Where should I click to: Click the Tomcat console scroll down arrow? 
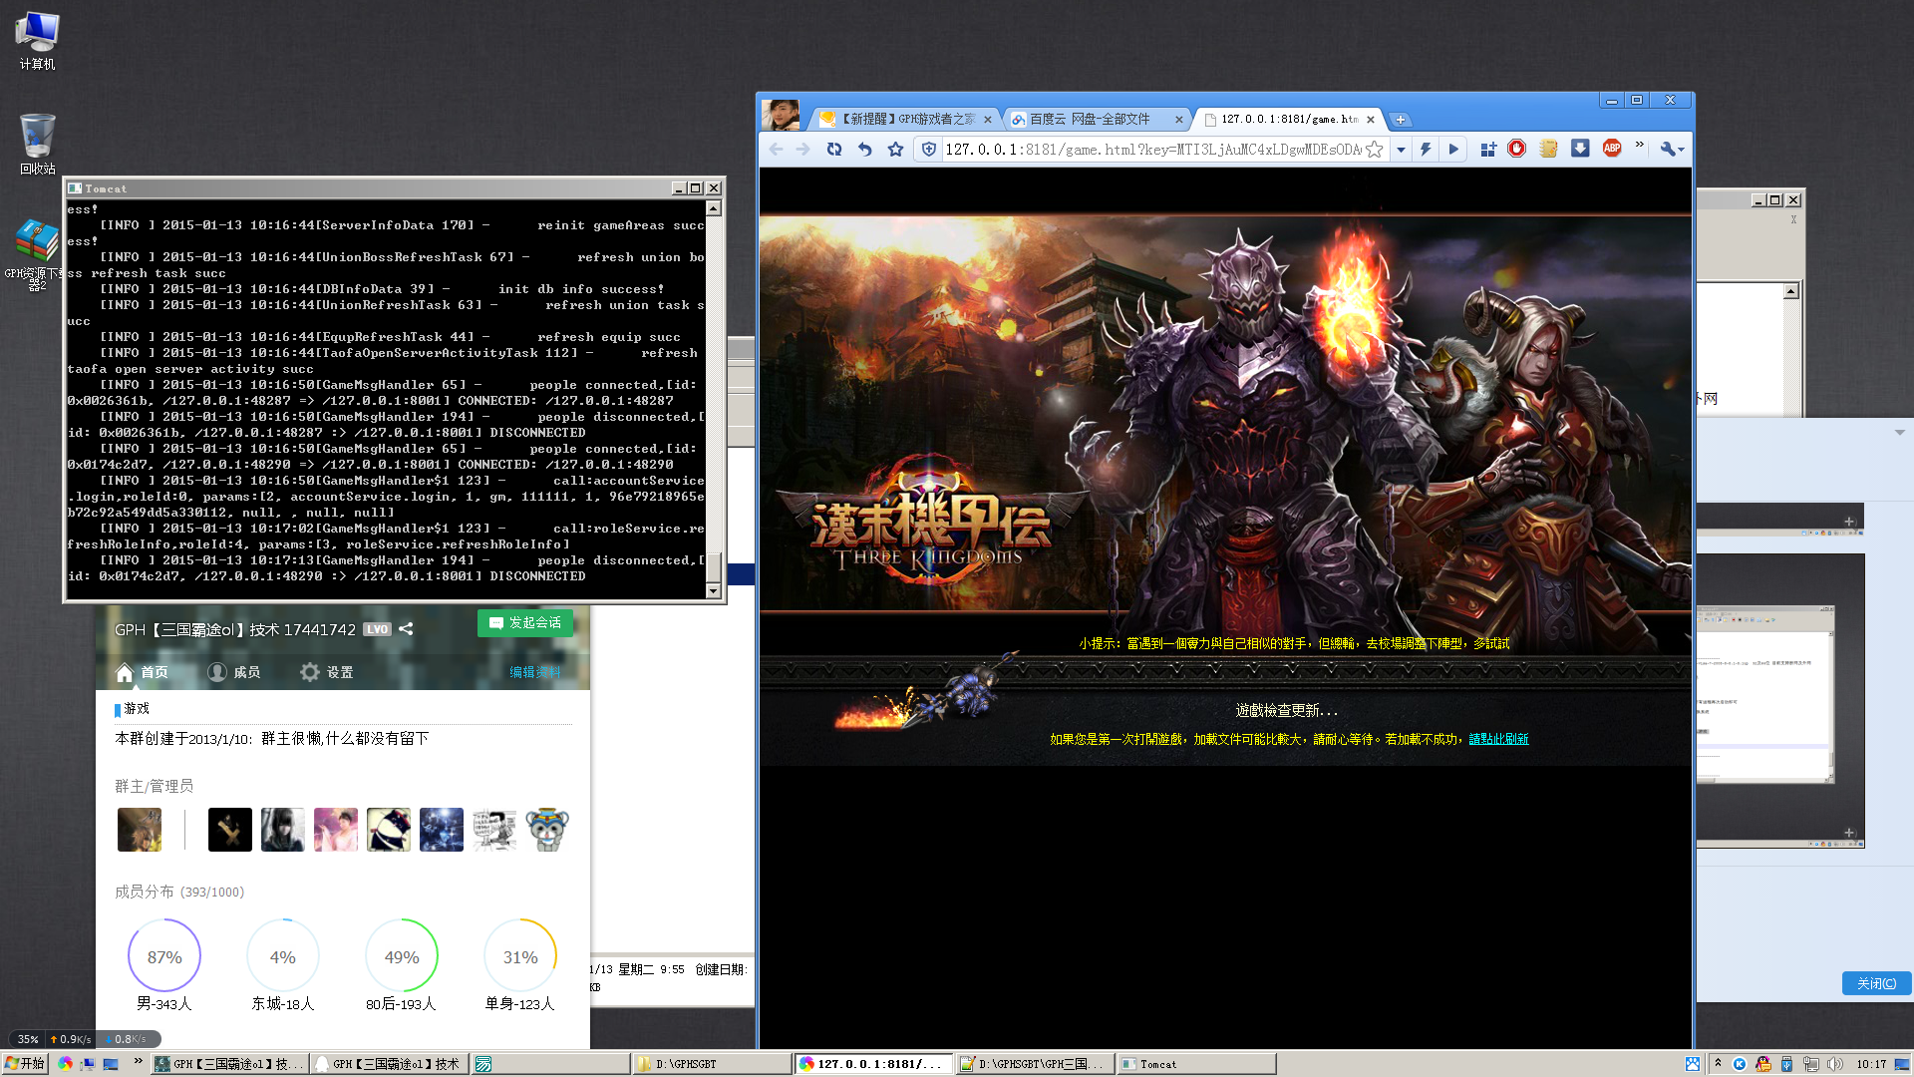[713, 591]
